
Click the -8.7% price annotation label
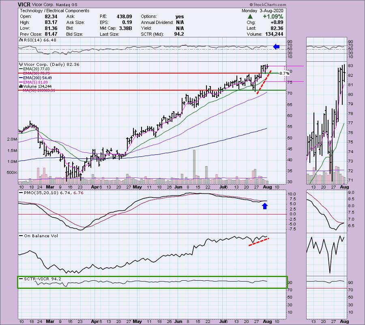click(284, 73)
